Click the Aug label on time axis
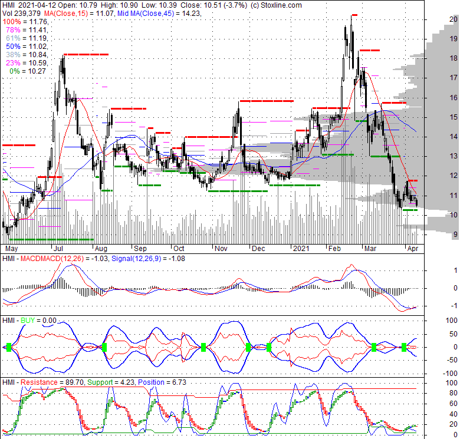460x439 pixels. pos(101,249)
